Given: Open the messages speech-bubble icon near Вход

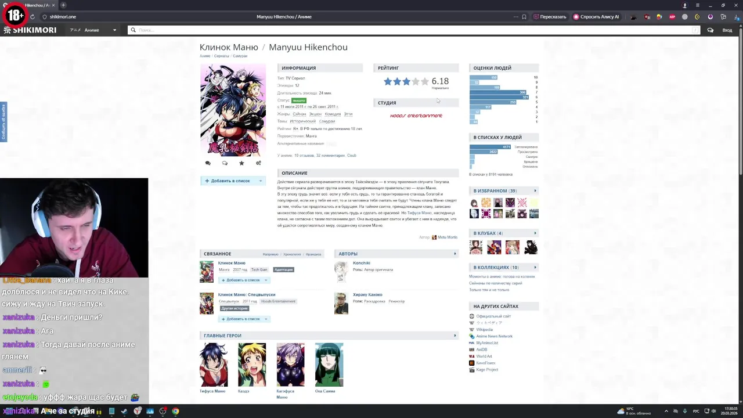Looking at the screenshot, I should click(710, 30).
